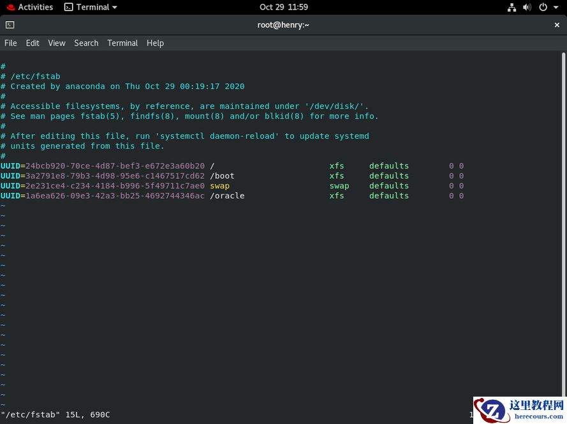This screenshot has width=567, height=424.
Task: Open the View menu
Action: [56, 43]
